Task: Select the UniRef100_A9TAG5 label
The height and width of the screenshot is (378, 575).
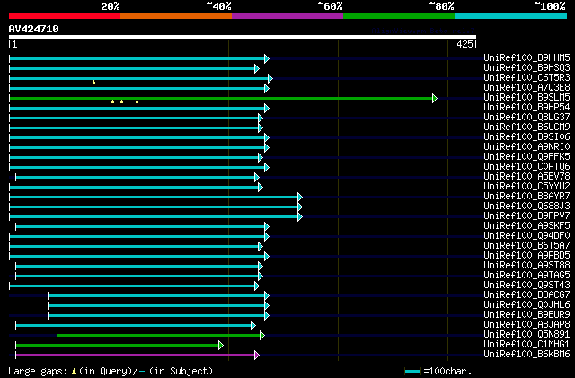Action: [x=526, y=276]
